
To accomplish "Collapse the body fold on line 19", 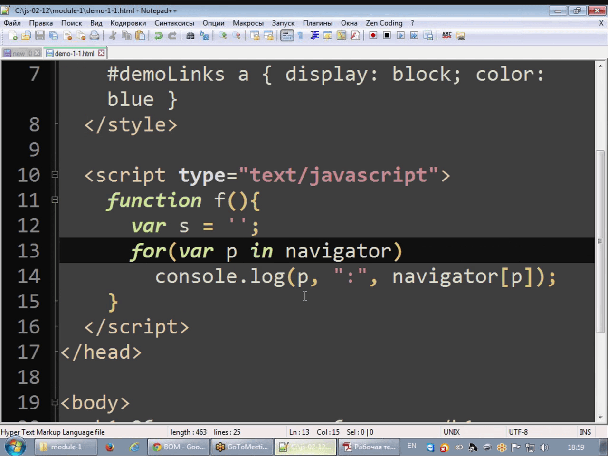I will tap(55, 402).
